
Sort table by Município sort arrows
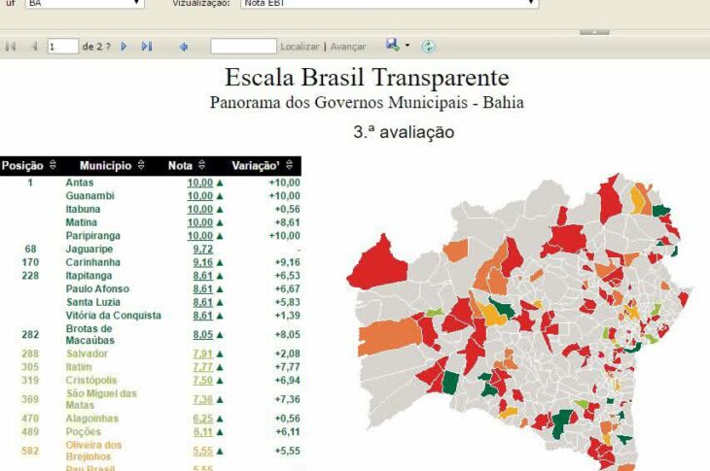142,166
